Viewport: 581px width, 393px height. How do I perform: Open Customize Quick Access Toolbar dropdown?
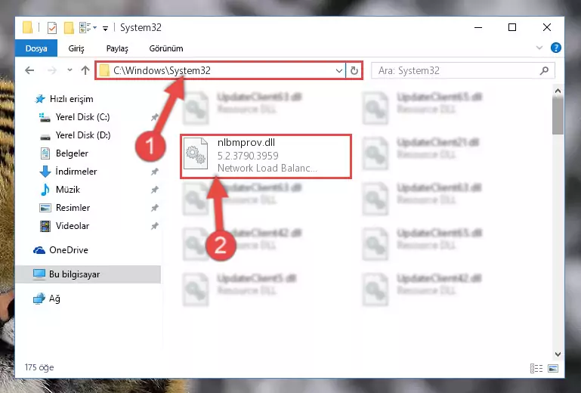(105, 28)
